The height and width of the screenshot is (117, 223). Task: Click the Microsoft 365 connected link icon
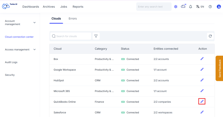(x=123, y=91)
